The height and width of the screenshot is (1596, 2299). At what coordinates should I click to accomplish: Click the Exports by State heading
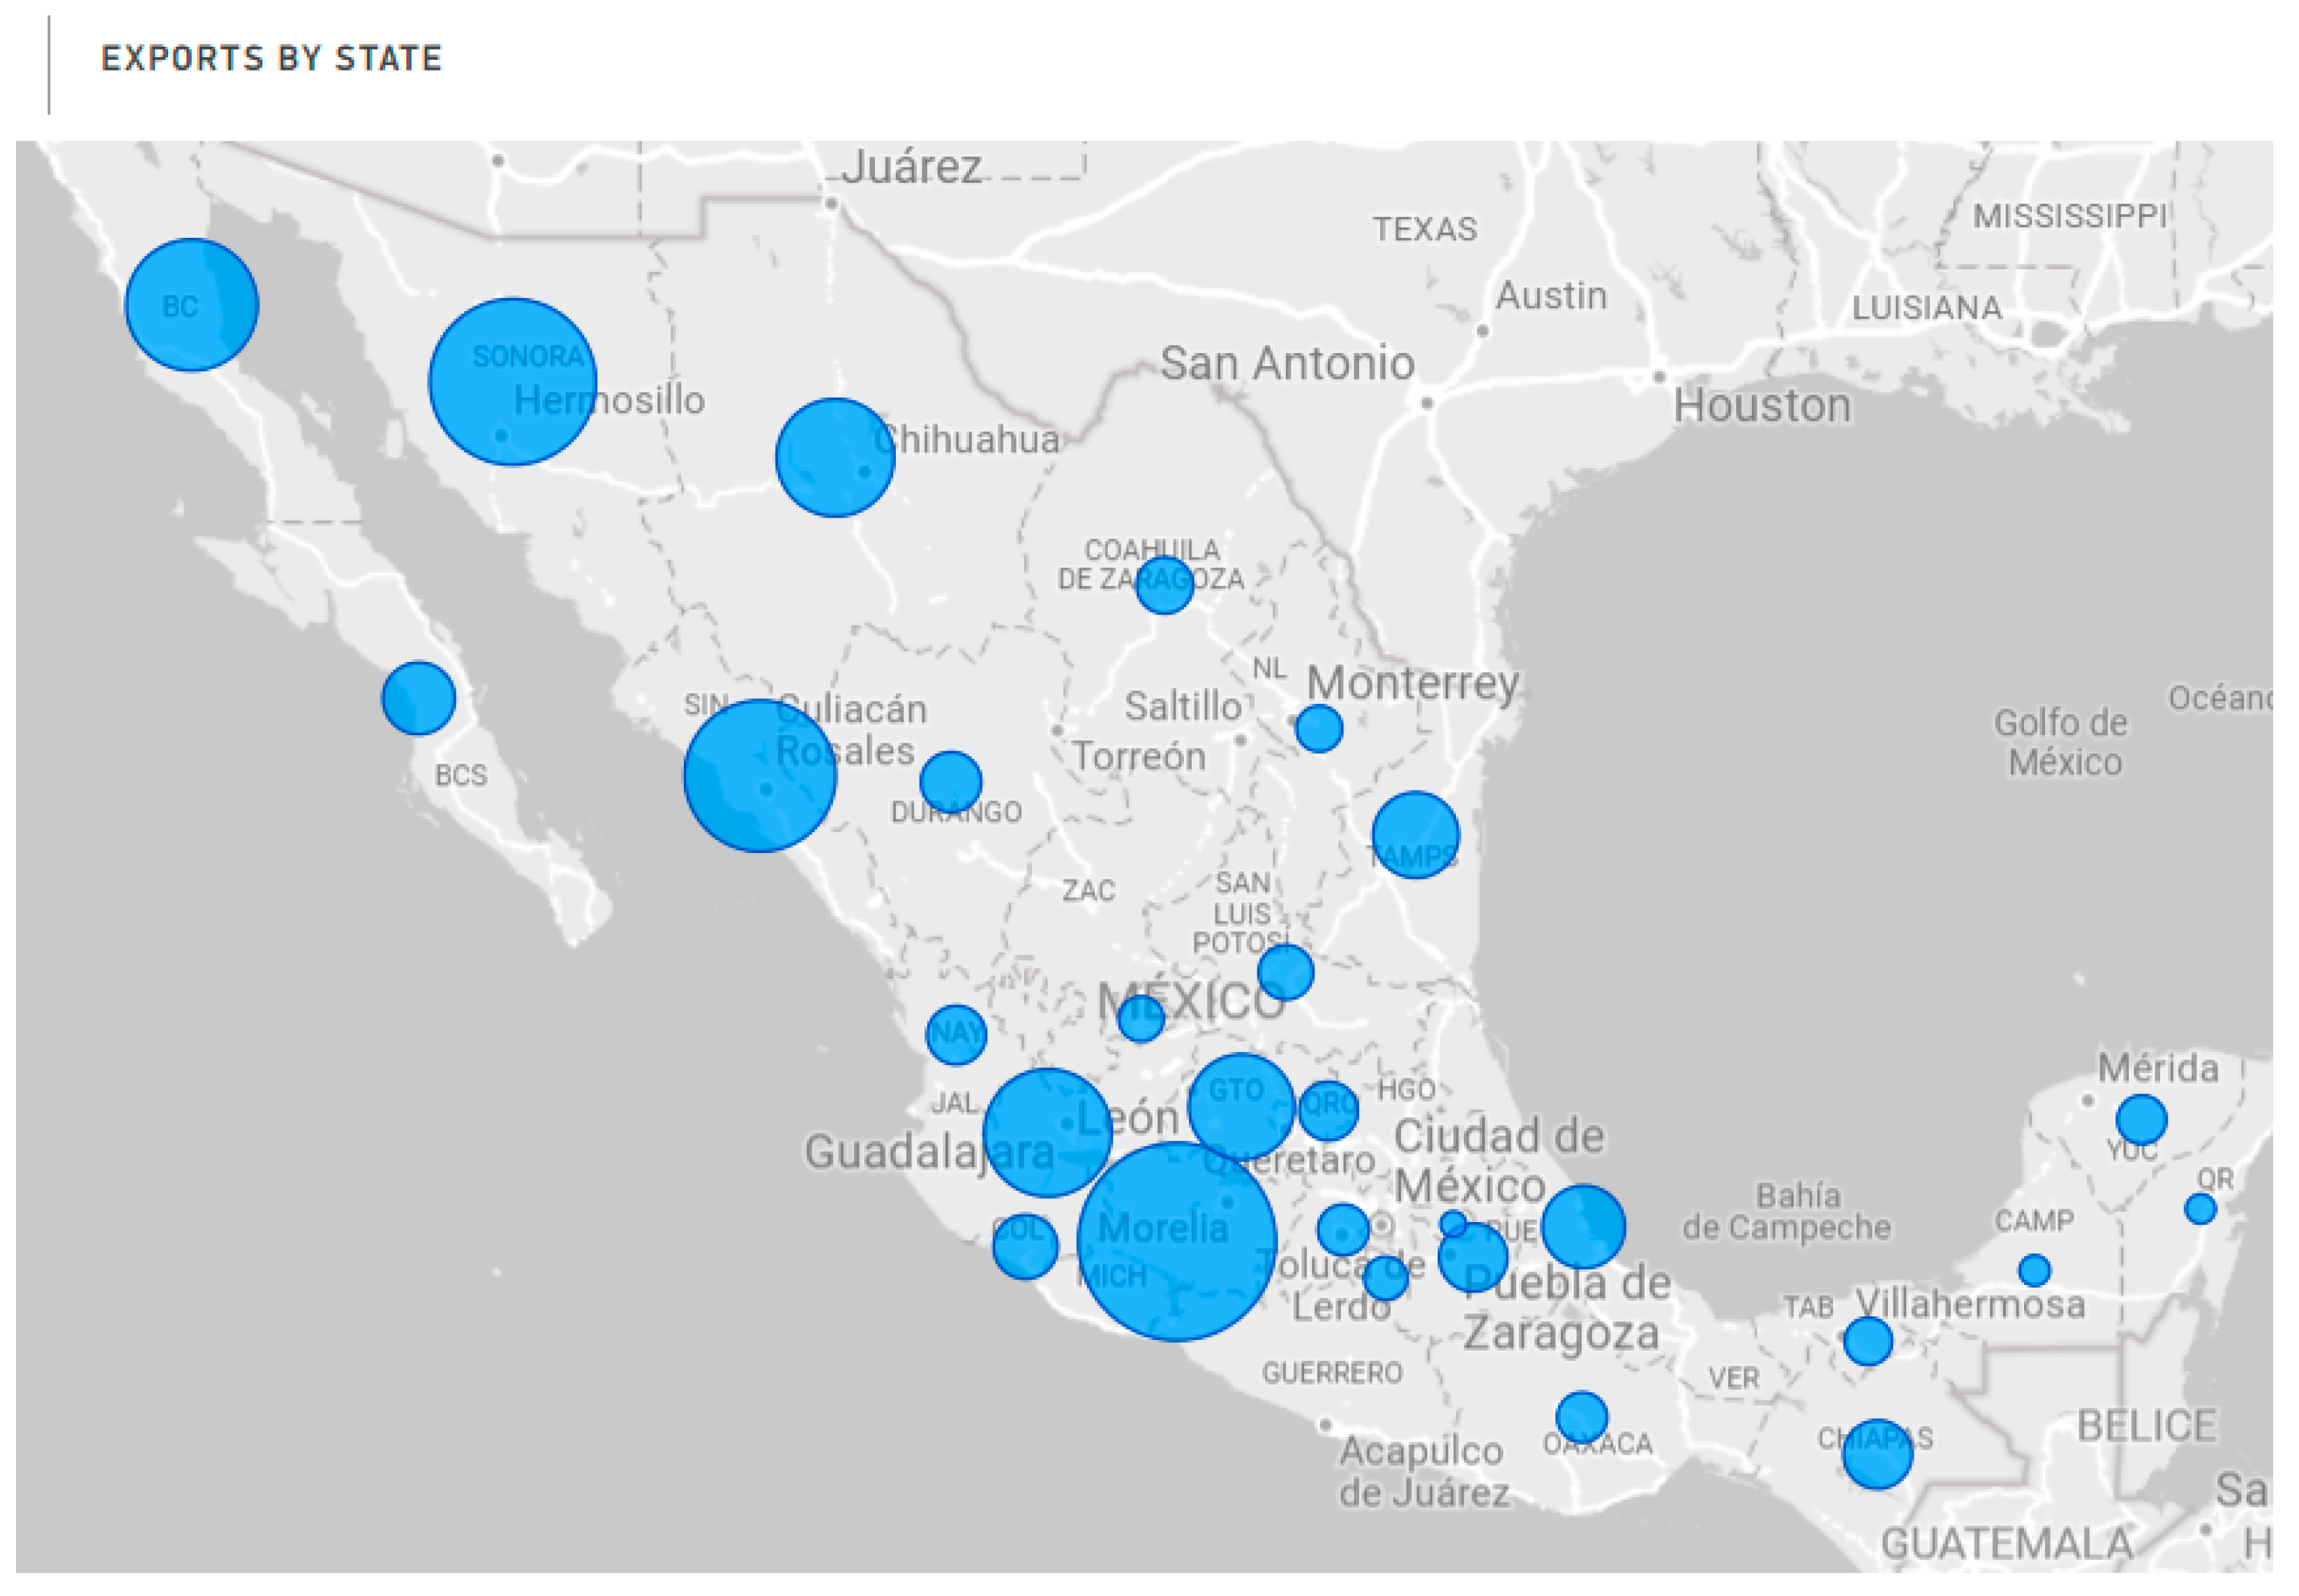(271, 58)
